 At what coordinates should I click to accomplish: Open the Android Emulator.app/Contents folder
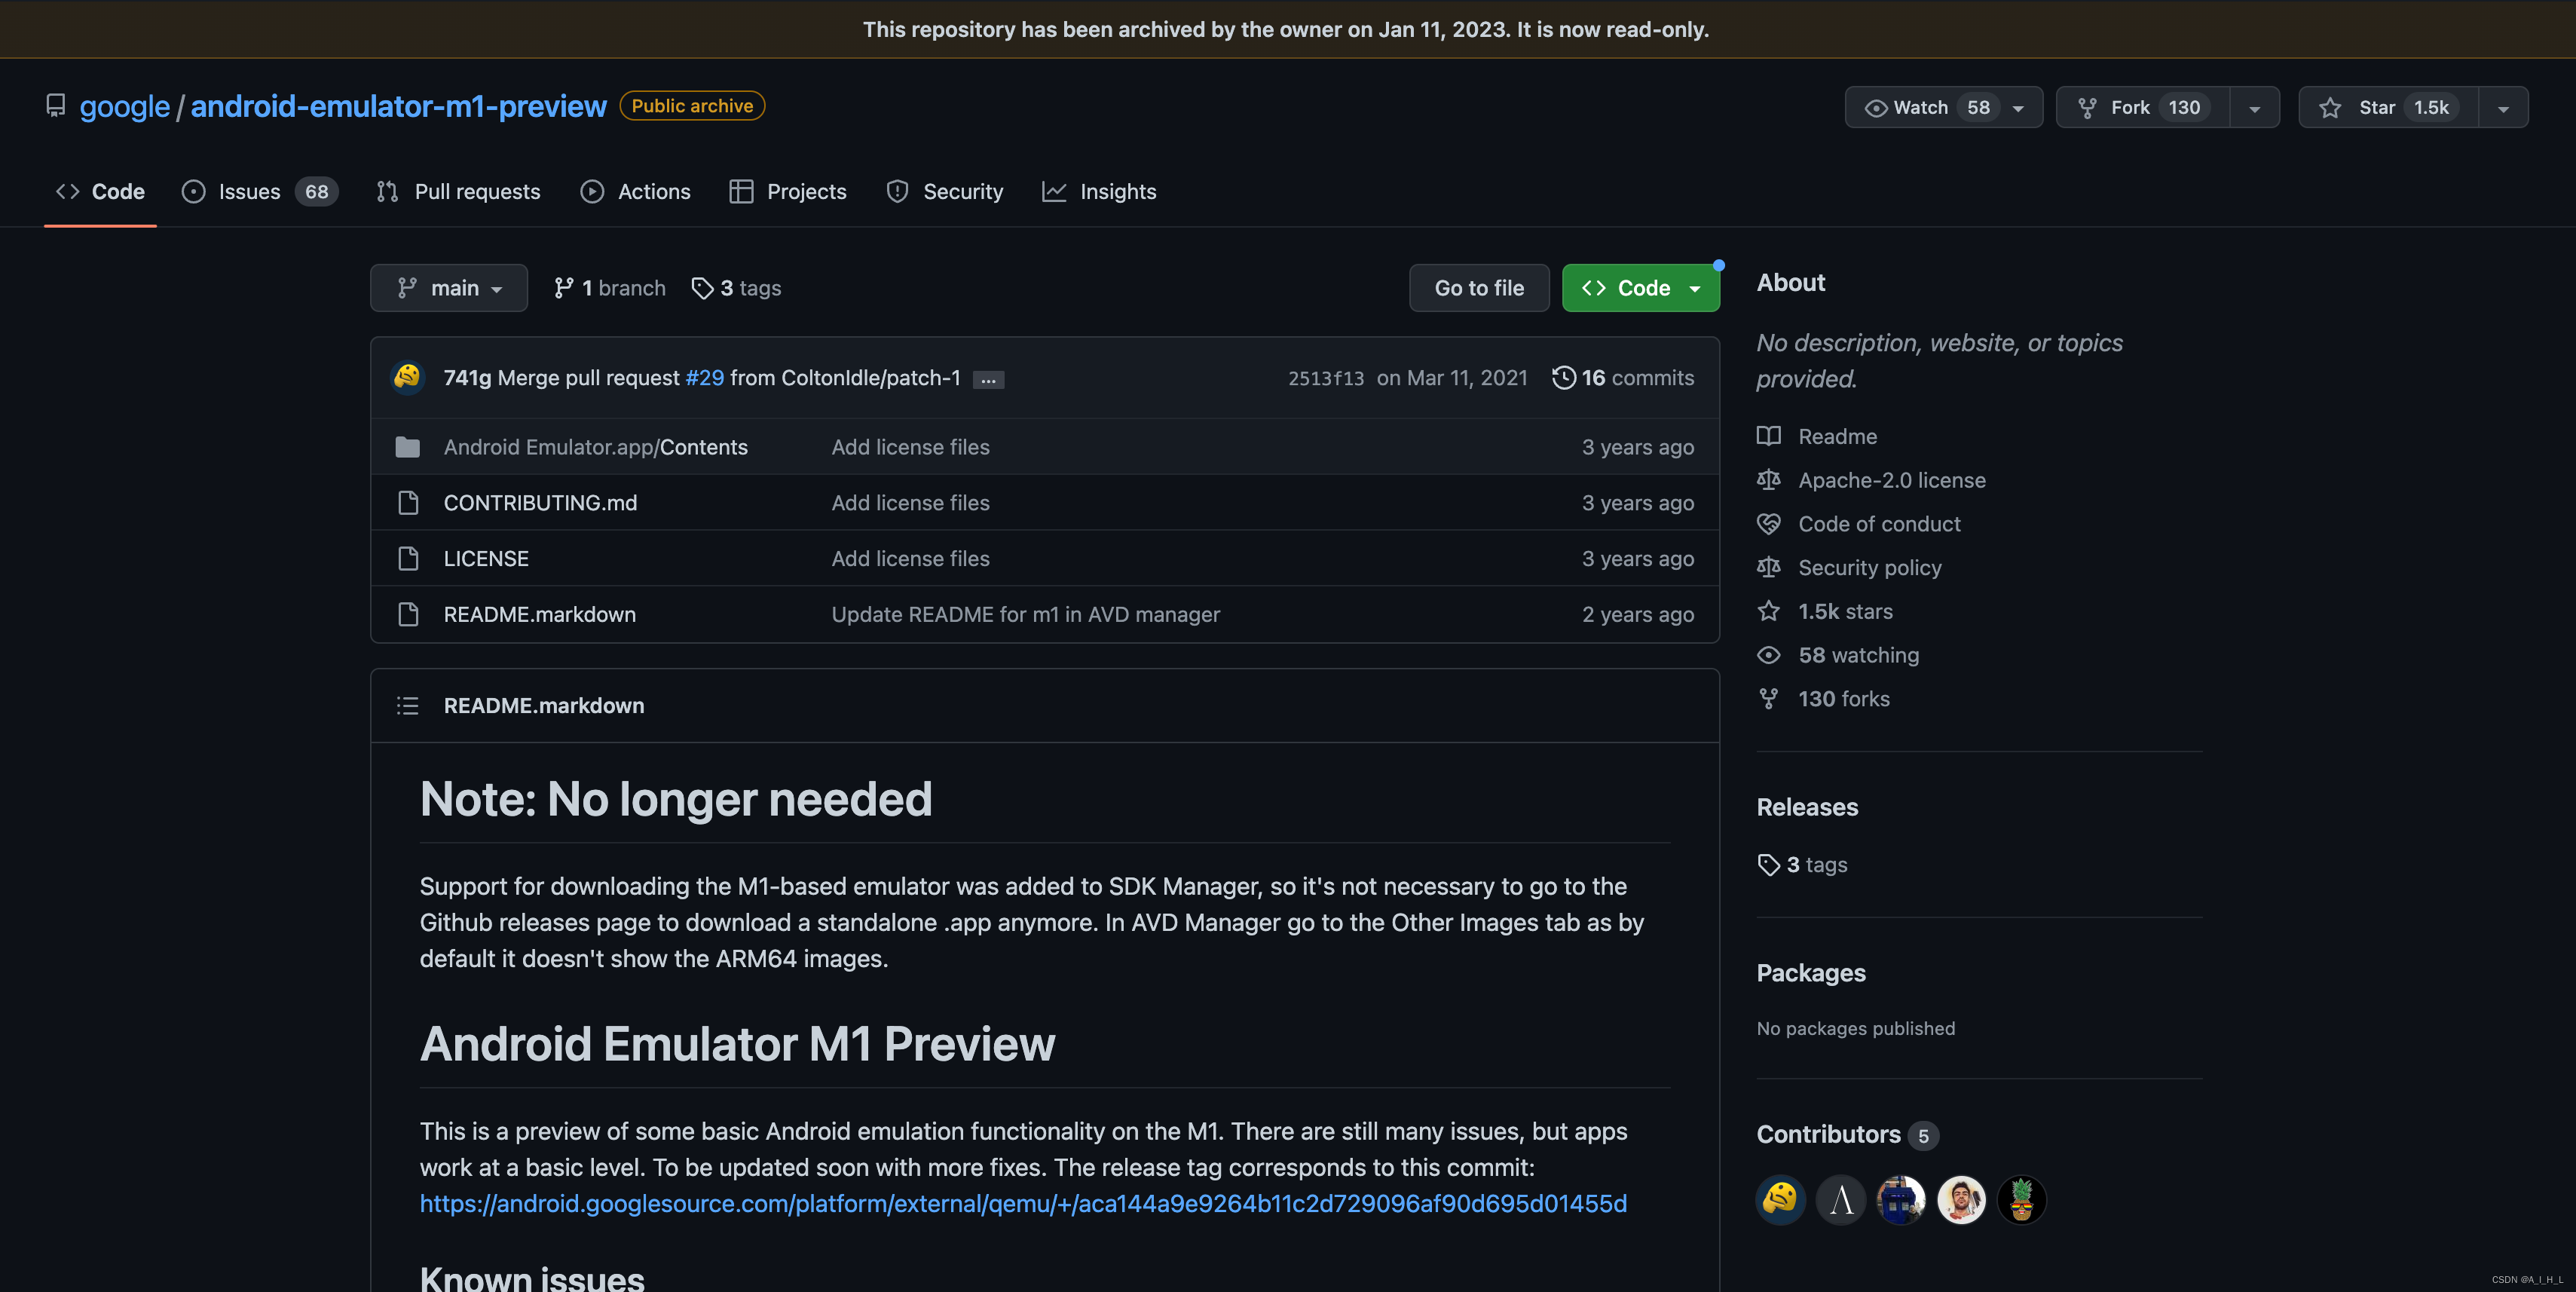596,447
